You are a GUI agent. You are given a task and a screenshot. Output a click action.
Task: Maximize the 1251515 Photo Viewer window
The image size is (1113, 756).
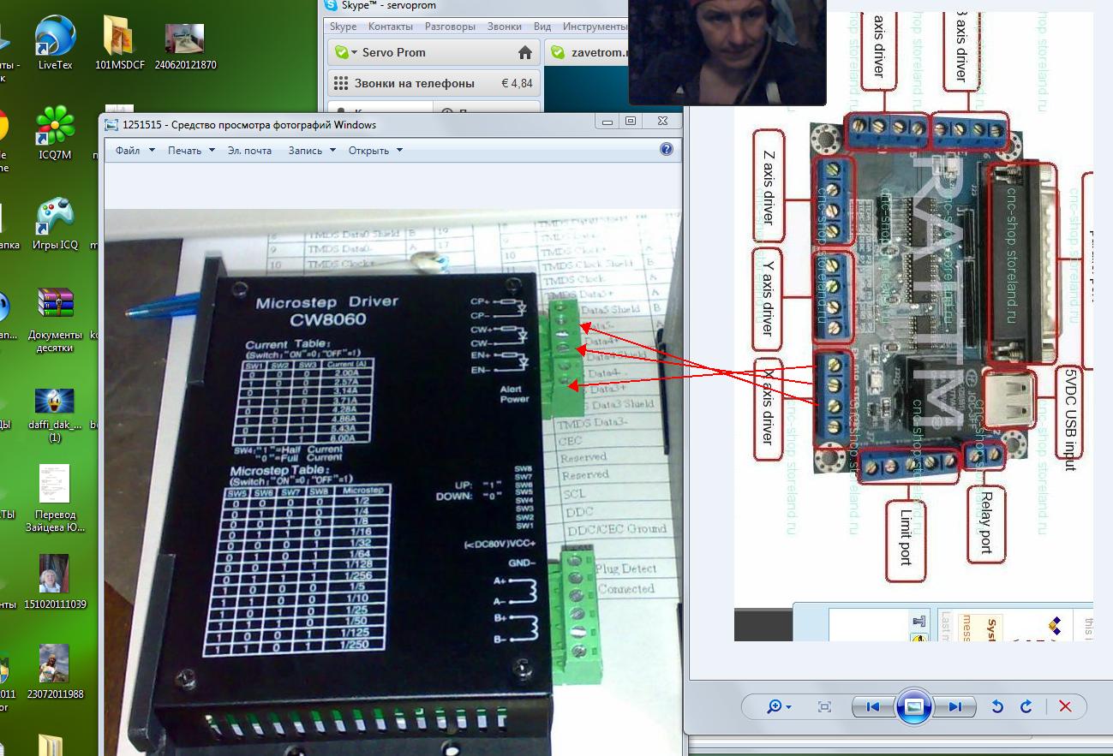tap(631, 122)
